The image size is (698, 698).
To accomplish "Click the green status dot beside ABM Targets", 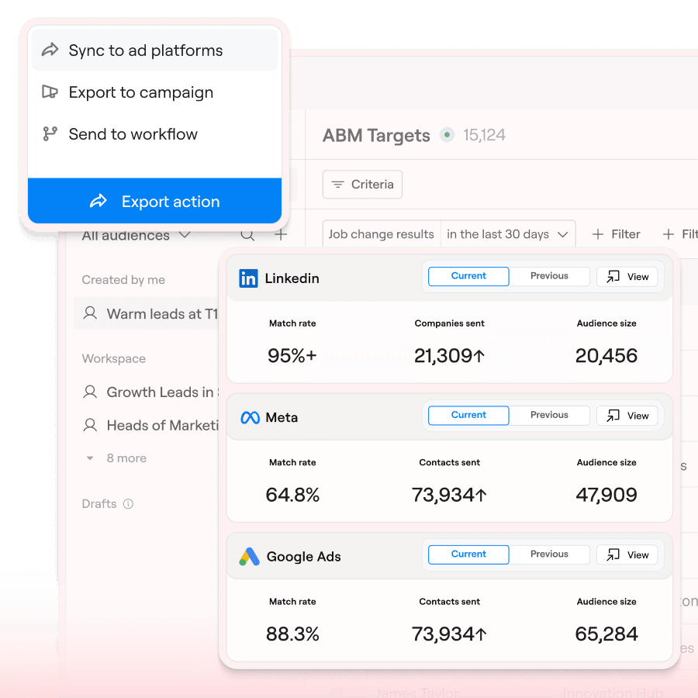I will (447, 134).
